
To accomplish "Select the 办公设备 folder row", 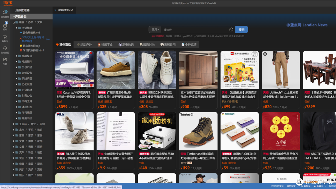I will pos(31,84).
